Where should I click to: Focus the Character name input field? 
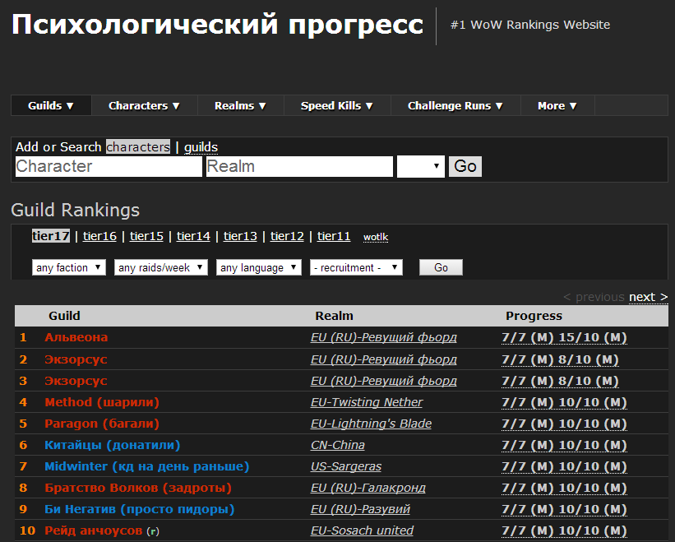point(109,166)
